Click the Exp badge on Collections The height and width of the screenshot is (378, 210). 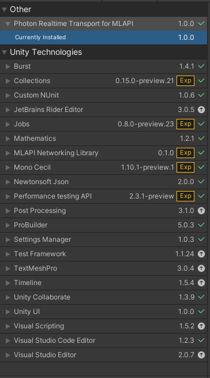[x=185, y=81]
